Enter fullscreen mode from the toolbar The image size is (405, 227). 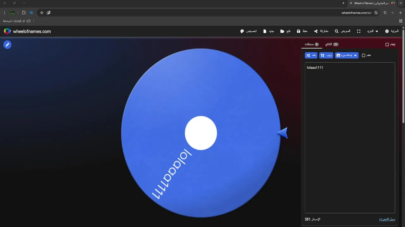click(x=359, y=31)
